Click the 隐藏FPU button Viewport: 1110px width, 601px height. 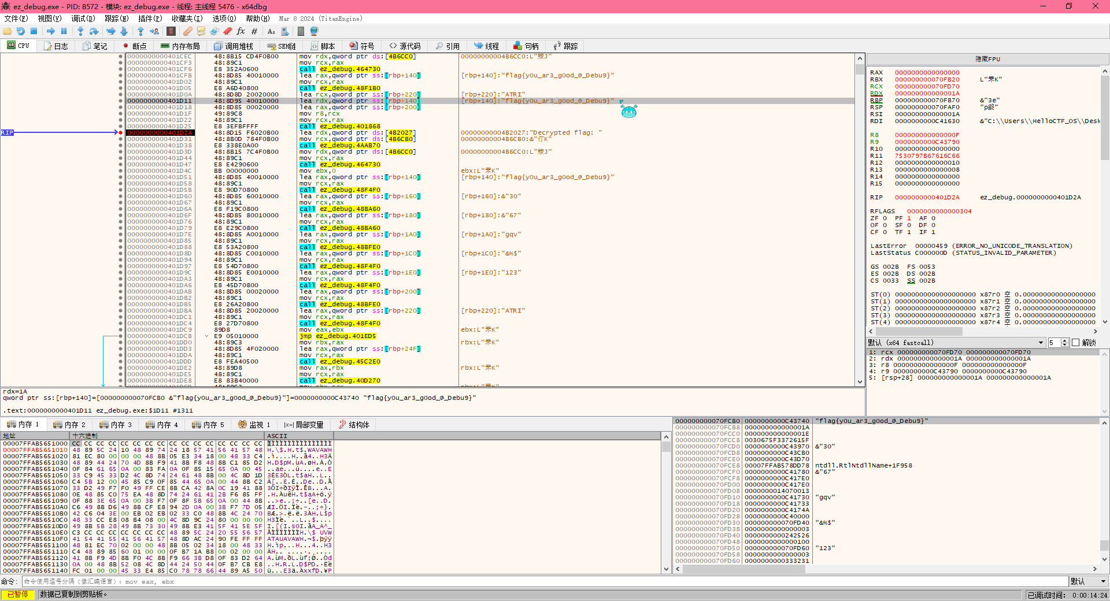tap(987, 59)
